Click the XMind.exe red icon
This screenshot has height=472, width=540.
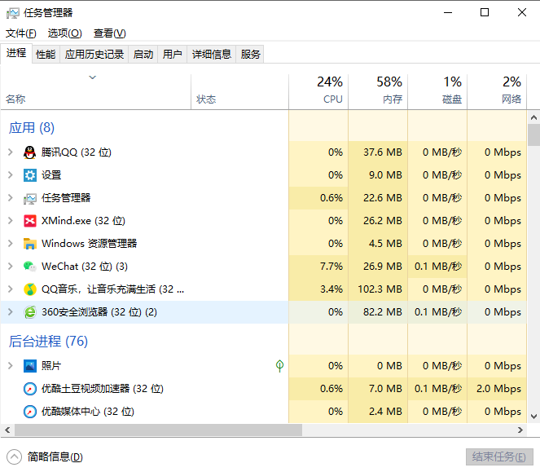(30, 221)
